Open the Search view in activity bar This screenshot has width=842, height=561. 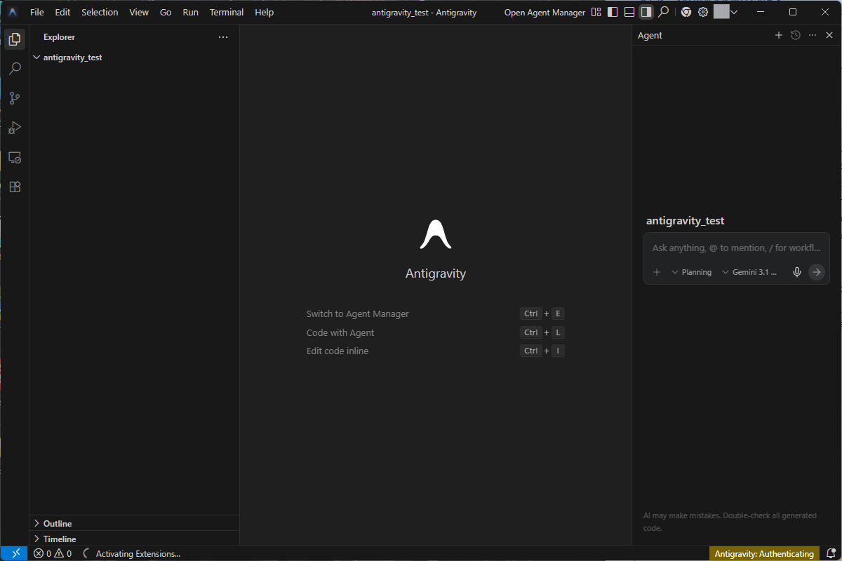pyautogui.click(x=14, y=69)
